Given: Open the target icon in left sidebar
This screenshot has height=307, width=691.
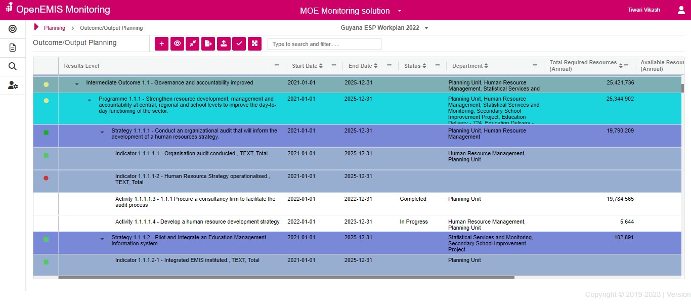Looking at the screenshot, I should (13, 29).
